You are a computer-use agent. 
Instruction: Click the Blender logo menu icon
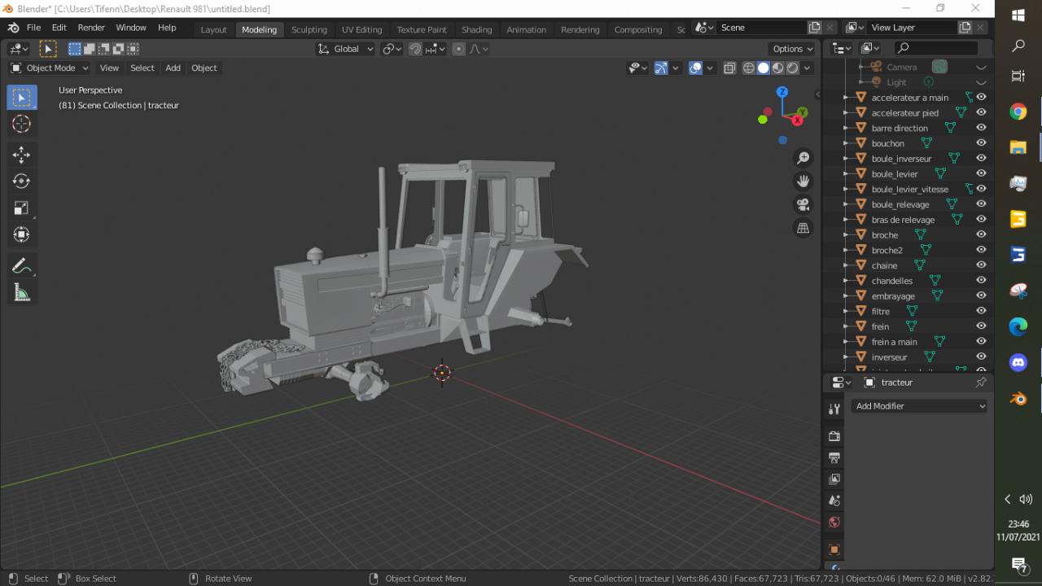(14, 28)
